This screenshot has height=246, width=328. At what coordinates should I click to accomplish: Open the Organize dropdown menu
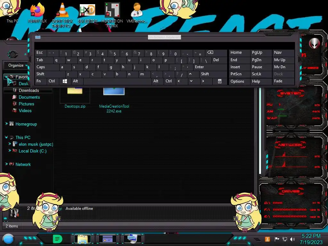pyautogui.click(x=18, y=65)
